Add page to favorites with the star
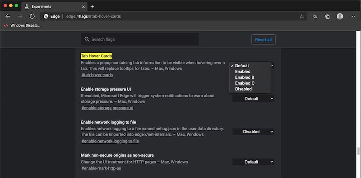This screenshot has width=361, height=178. tap(301, 17)
